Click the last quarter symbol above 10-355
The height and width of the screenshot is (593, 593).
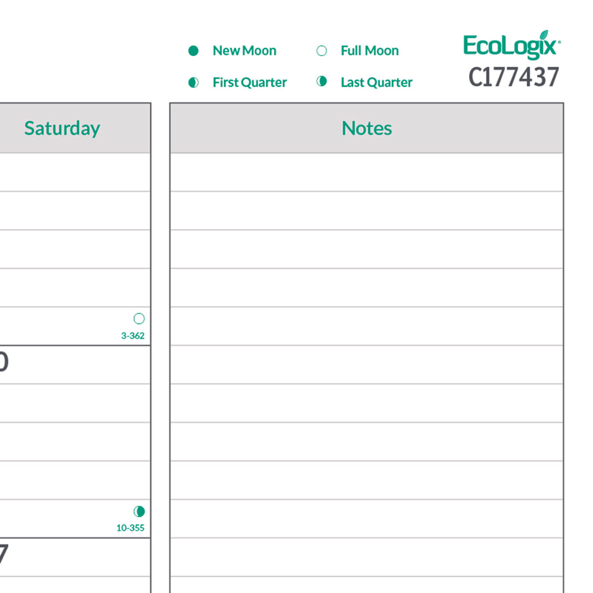pos(139,511)
